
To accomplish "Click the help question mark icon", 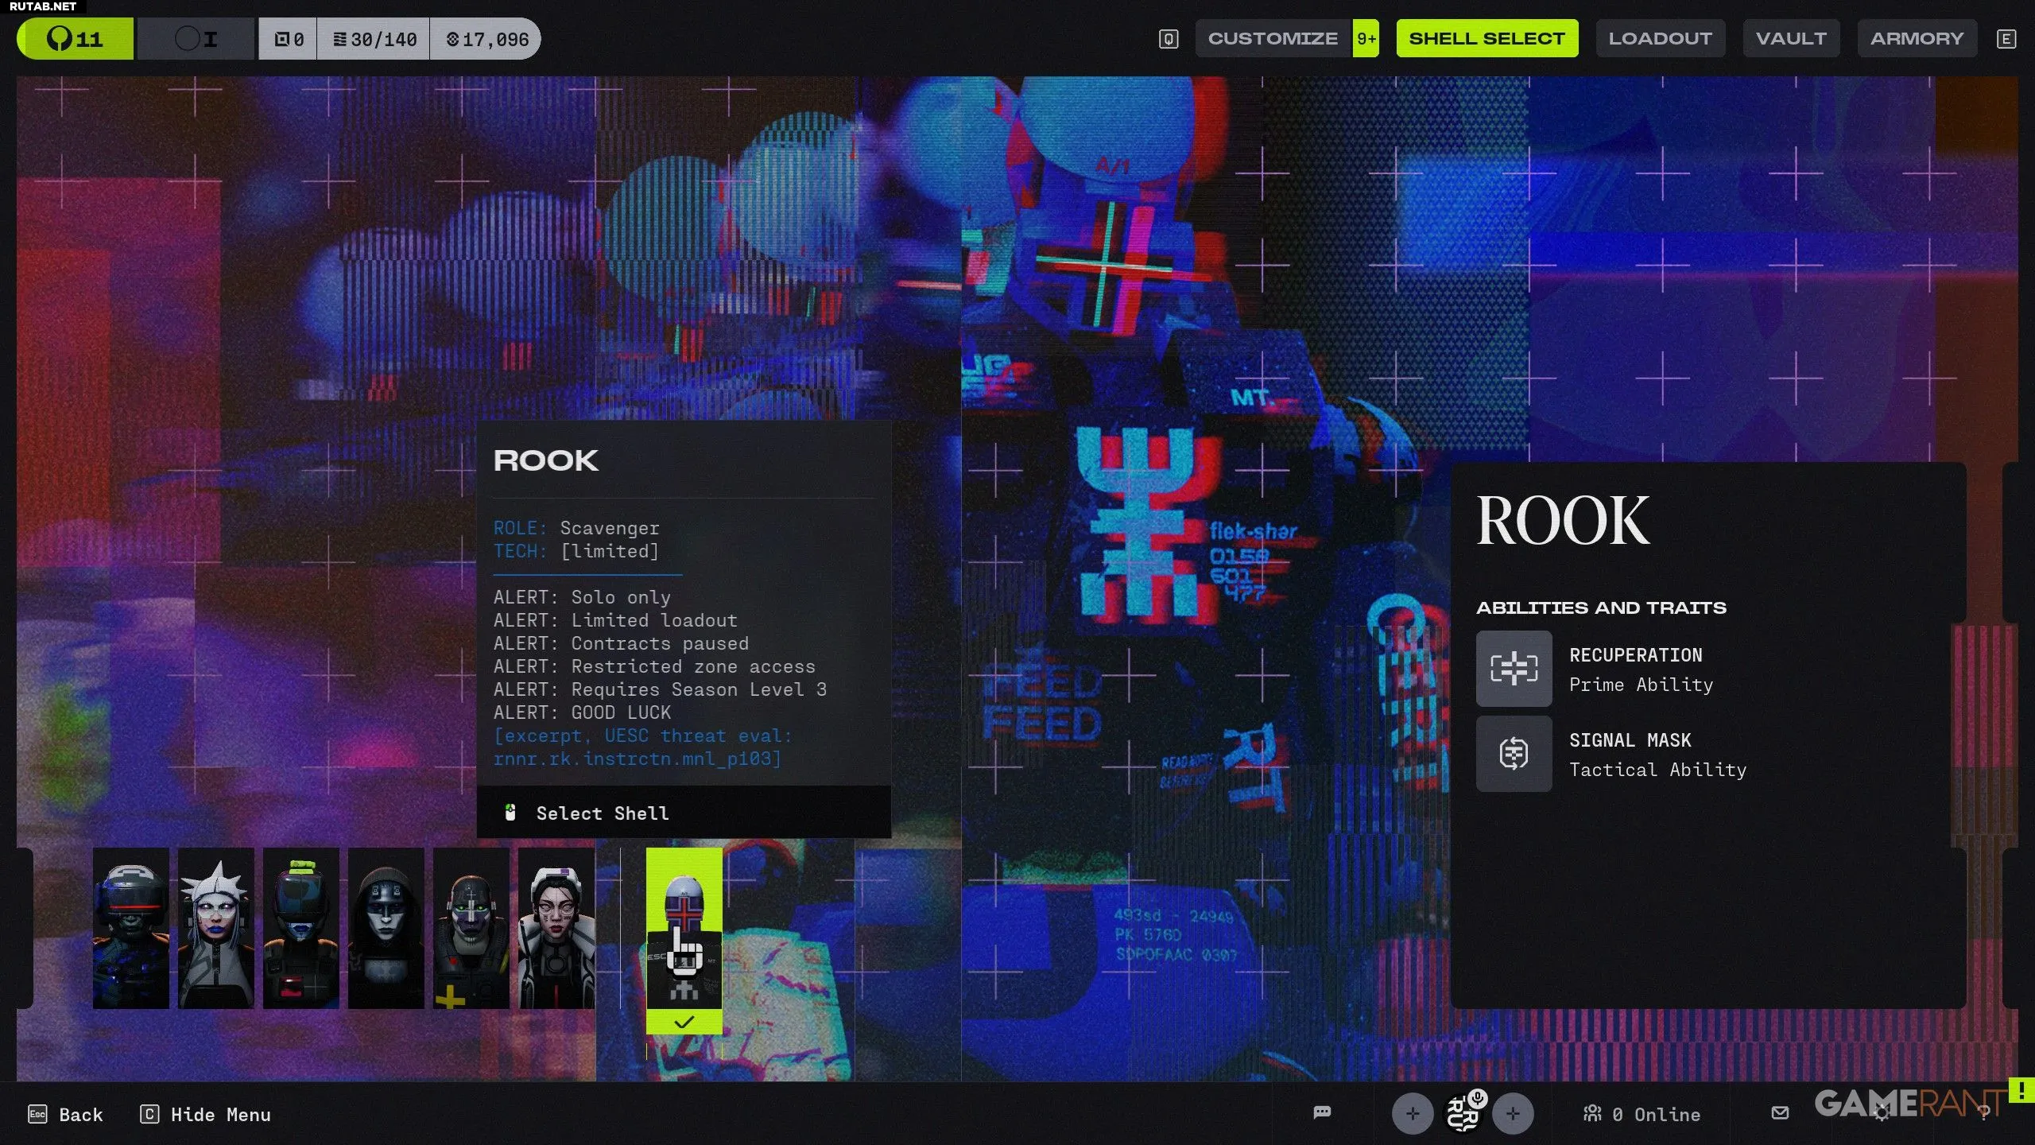I will coord(1984,1113).
